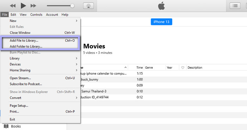Choose Add Folder to Library
Image resolution: width=247 pixels, height=130 pixels.
41,47
